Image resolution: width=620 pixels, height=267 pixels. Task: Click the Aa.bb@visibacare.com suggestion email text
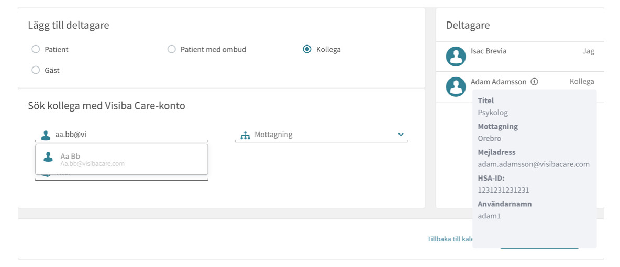click(x=93, y=163)
